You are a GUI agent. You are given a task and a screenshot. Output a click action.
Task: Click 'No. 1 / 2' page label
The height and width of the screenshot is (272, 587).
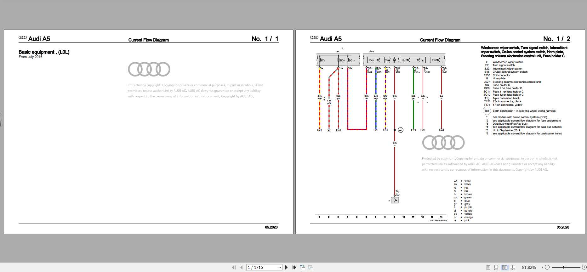(556, 39)
